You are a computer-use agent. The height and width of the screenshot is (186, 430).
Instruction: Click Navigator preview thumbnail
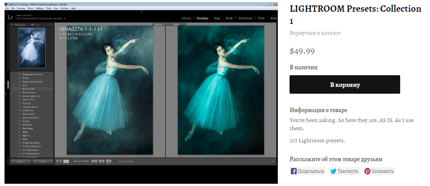point(32,48)
